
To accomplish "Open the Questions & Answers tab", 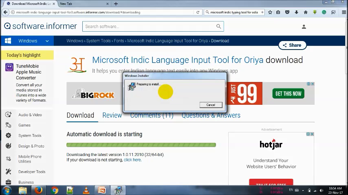I will click(211, 115).
